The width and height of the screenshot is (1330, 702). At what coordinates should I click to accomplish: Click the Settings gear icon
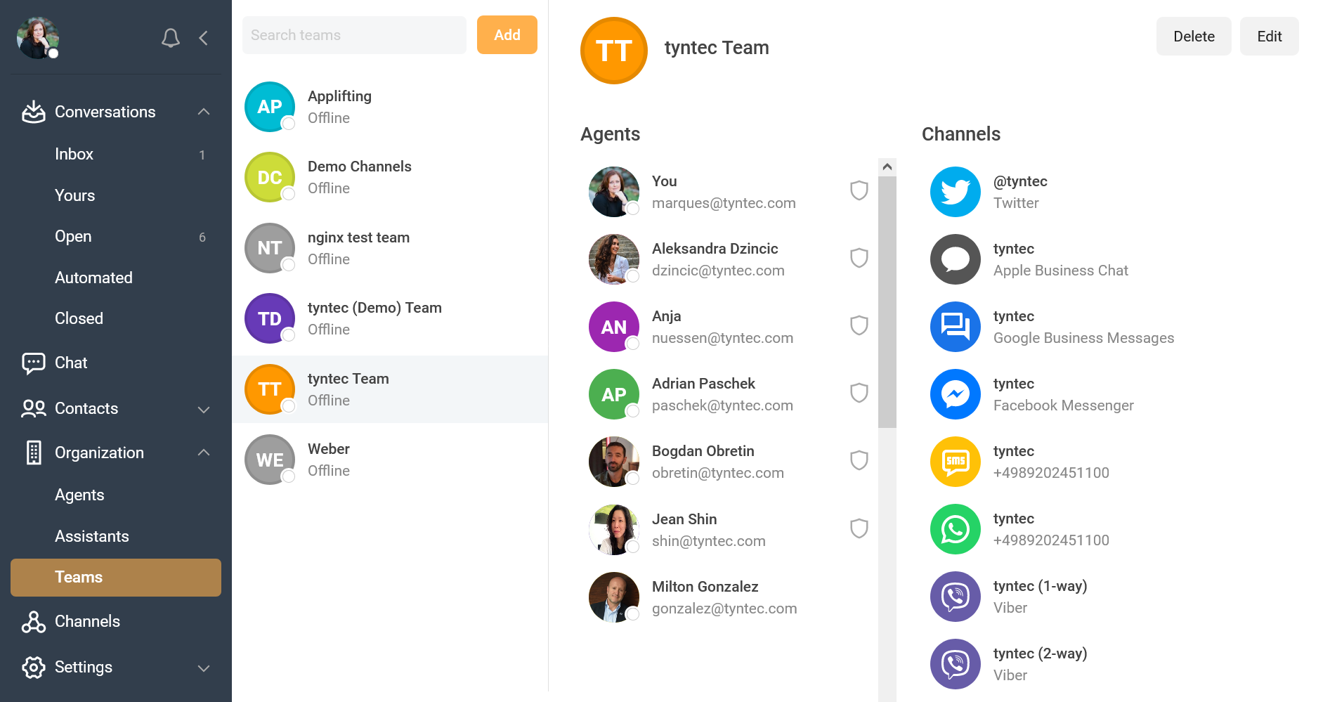click(34, 667)
